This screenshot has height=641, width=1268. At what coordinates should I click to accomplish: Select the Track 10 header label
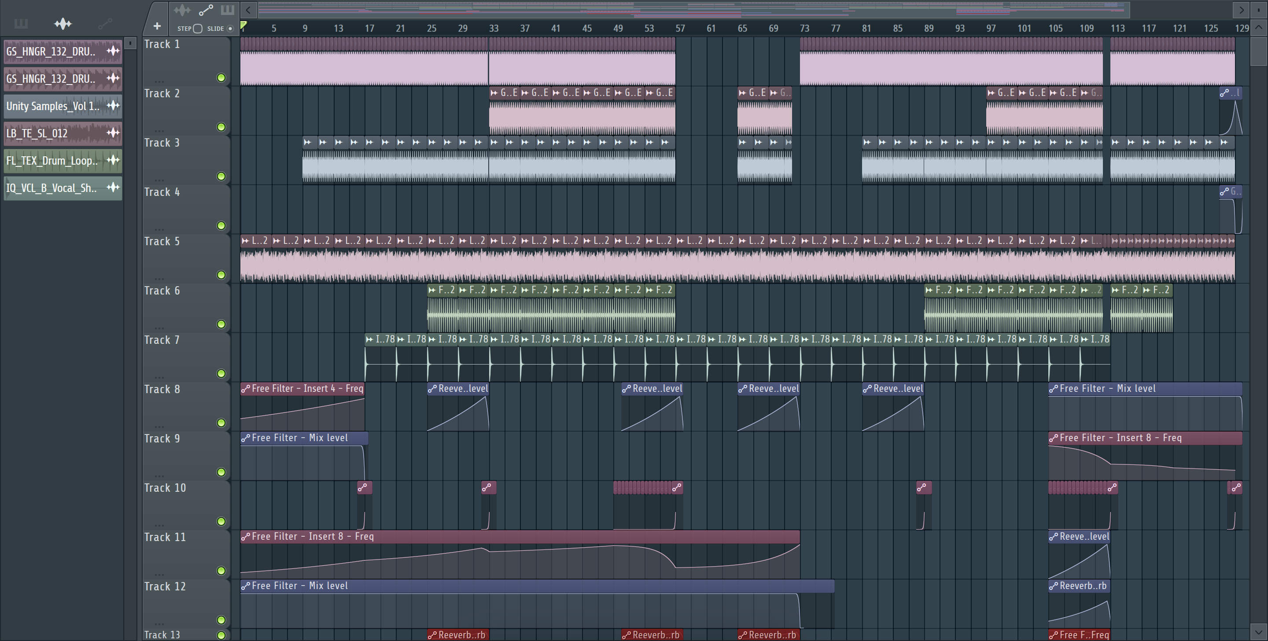click(165, 487)
